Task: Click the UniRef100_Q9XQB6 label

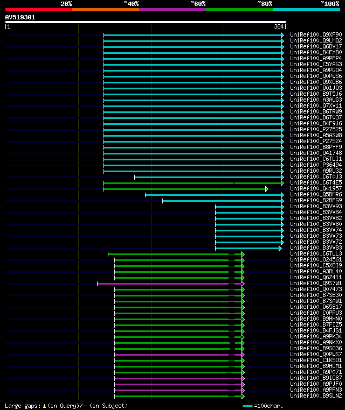Action: tap(316, 82)
